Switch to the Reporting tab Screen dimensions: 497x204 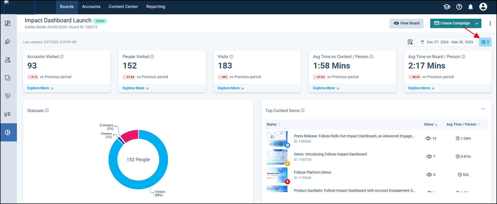(155, 7)
